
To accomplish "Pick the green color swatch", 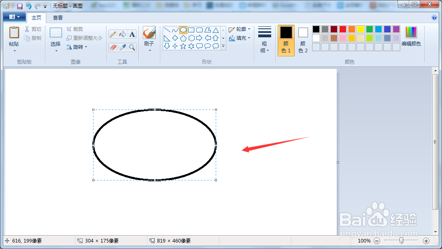I will click(370, 29).
